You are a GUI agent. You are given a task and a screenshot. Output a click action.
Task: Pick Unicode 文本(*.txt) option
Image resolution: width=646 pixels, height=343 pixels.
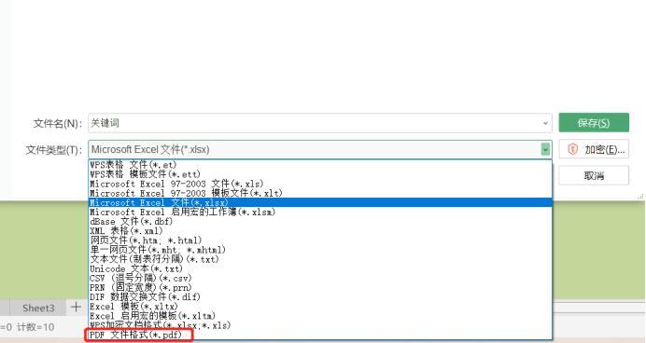click(136, 268)
